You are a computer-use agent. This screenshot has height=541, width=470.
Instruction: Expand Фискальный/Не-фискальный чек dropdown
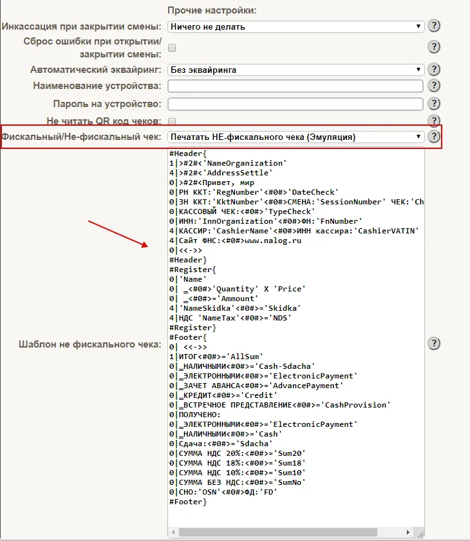(x=296, y=137)
